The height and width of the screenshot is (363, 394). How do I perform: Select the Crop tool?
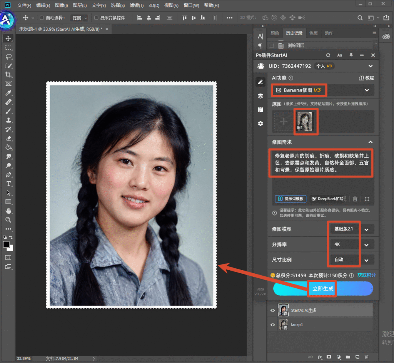(x=8, y=75)
